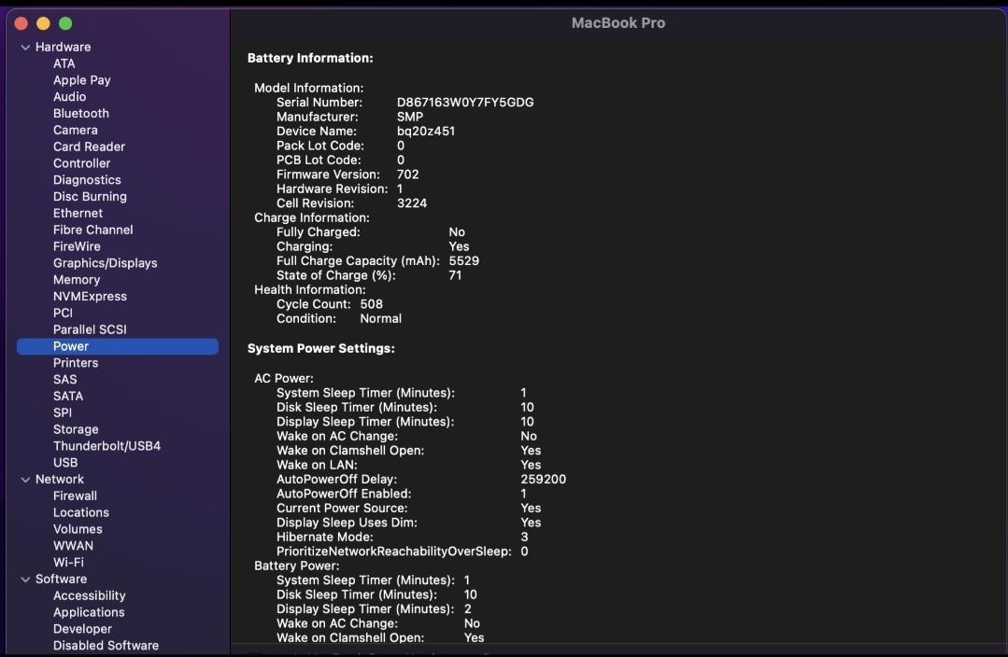The width and height of the screenshot is (1008, 657).
Task: Collapse the Hardware section chevron
Action: click(26, 48)
